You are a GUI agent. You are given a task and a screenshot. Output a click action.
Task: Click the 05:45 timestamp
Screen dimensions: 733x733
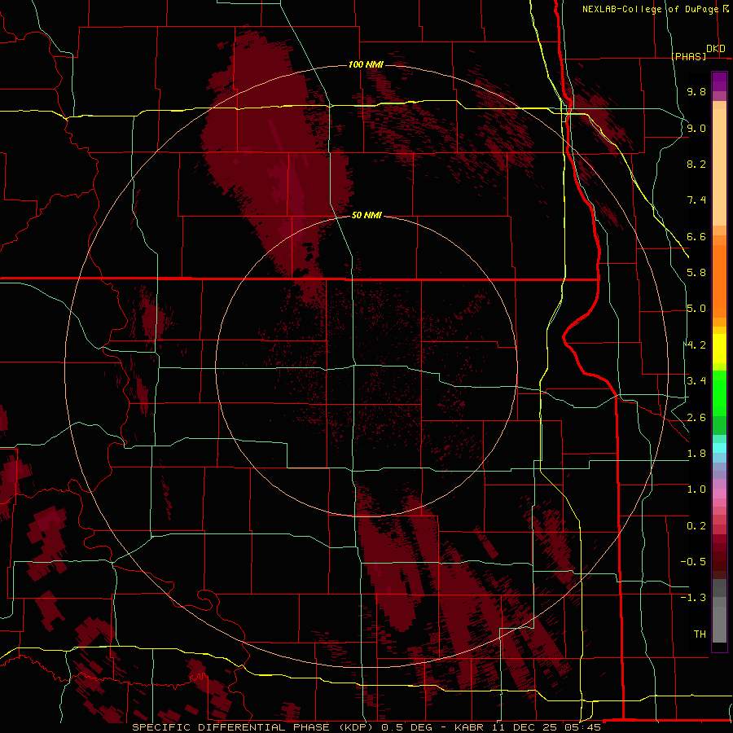(582, 727)
